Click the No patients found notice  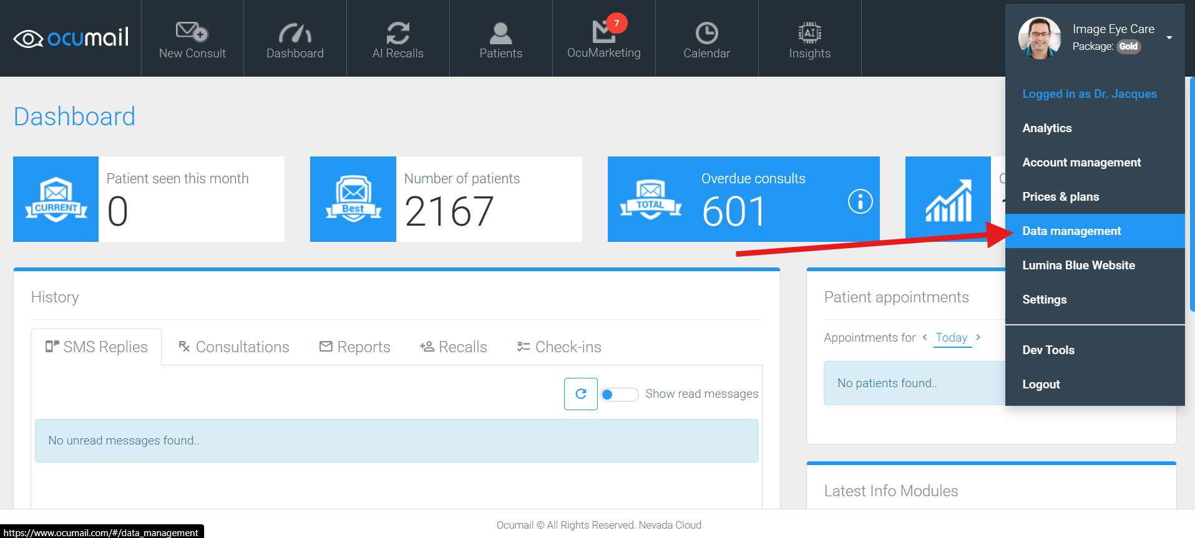(915, 383)
